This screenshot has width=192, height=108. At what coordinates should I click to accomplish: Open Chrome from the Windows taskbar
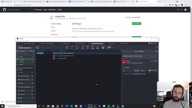click(x=58, y=106)
